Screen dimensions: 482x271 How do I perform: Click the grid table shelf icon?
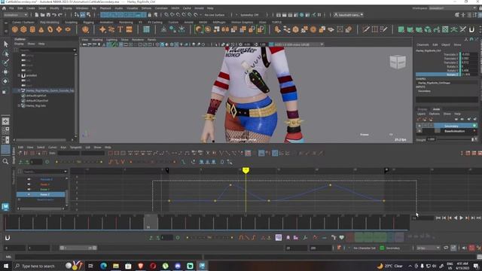point(146,29)
